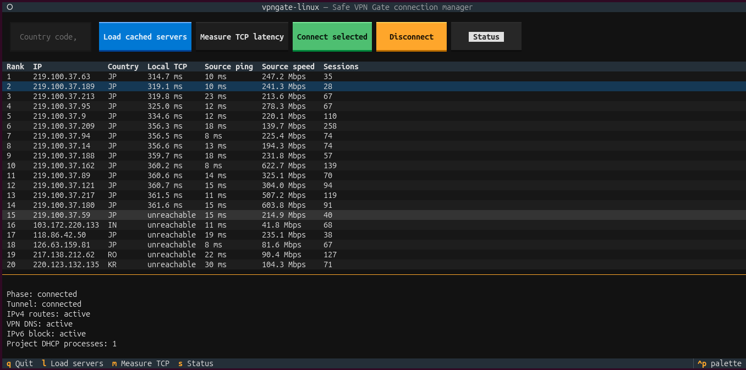Click the Status button

point(486,37)
